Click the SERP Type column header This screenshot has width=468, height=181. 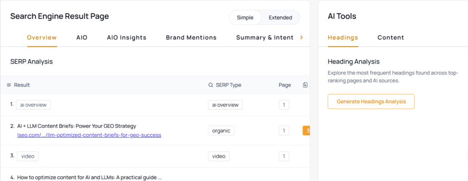click(x=229, y=85)
